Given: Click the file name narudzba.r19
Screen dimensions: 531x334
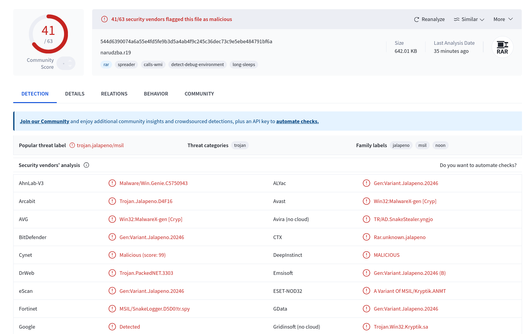Looking at the screenshot, I should pos(116,53).
